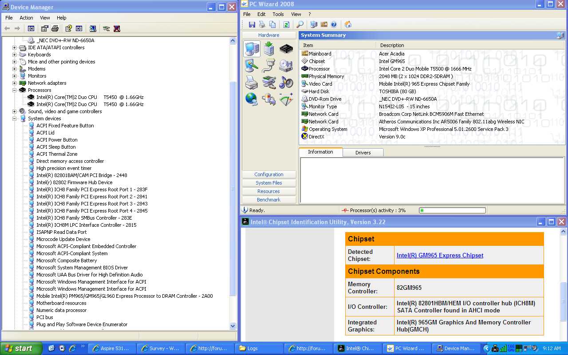Open the Intel(R) GM965 Express Chipset link
Image resolution: width=568 pixels, height=355 pixels.
pos(440,255)
